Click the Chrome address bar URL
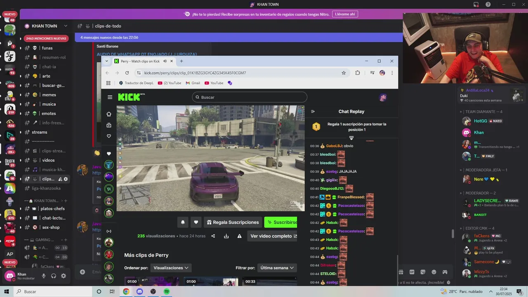This screenshot has width=528, height=297. pos(195,73)
